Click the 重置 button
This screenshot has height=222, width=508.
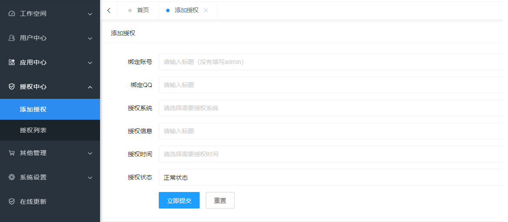pyautogui.click(x=220, y=200)
